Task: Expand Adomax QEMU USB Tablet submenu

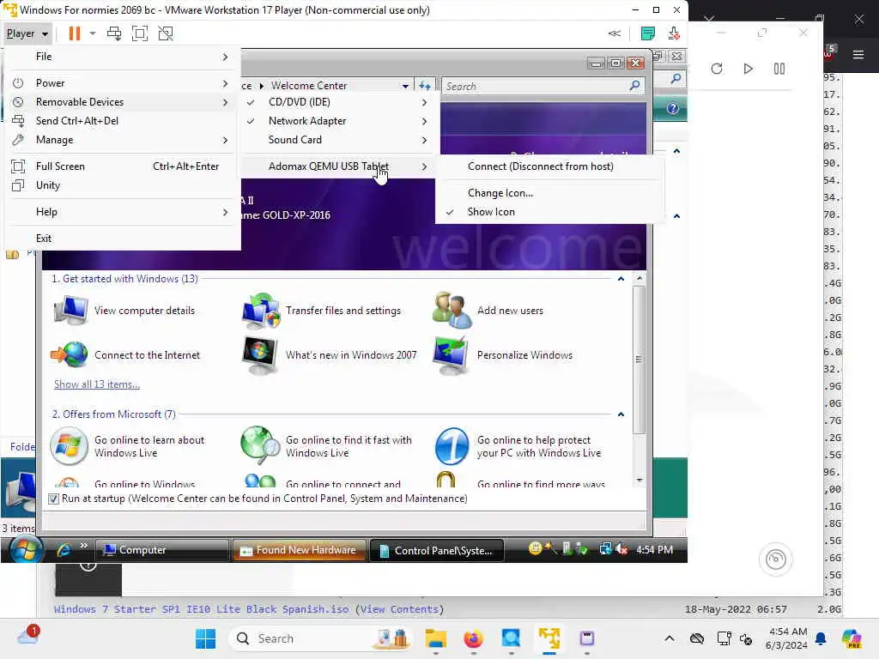Action: pos(338,166)
